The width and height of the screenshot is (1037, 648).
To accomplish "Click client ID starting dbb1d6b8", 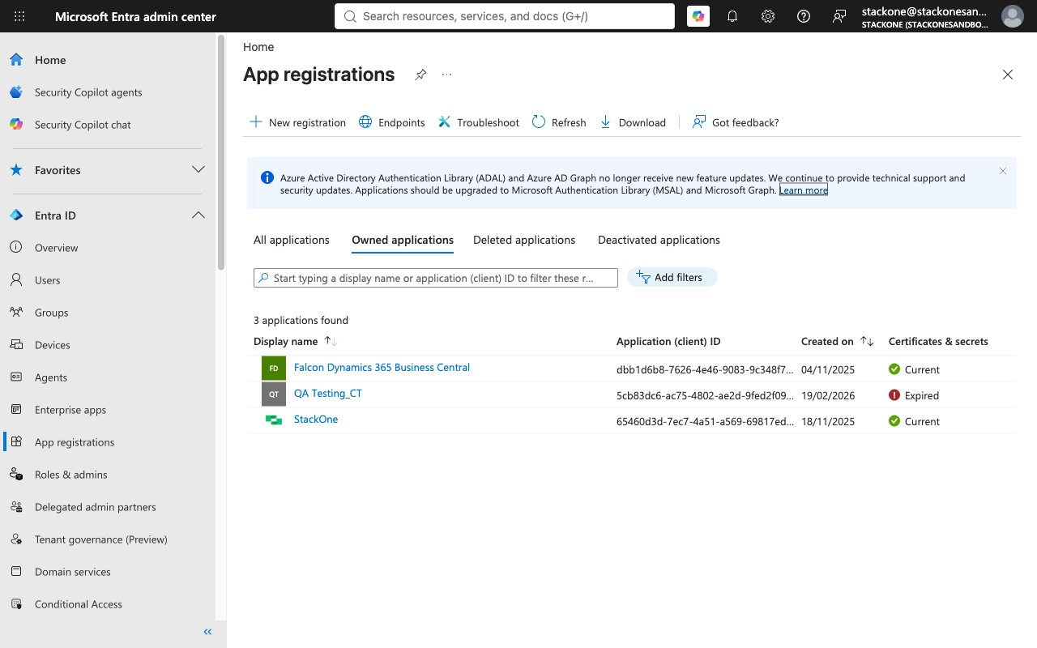I will click(x=705, y=370).
